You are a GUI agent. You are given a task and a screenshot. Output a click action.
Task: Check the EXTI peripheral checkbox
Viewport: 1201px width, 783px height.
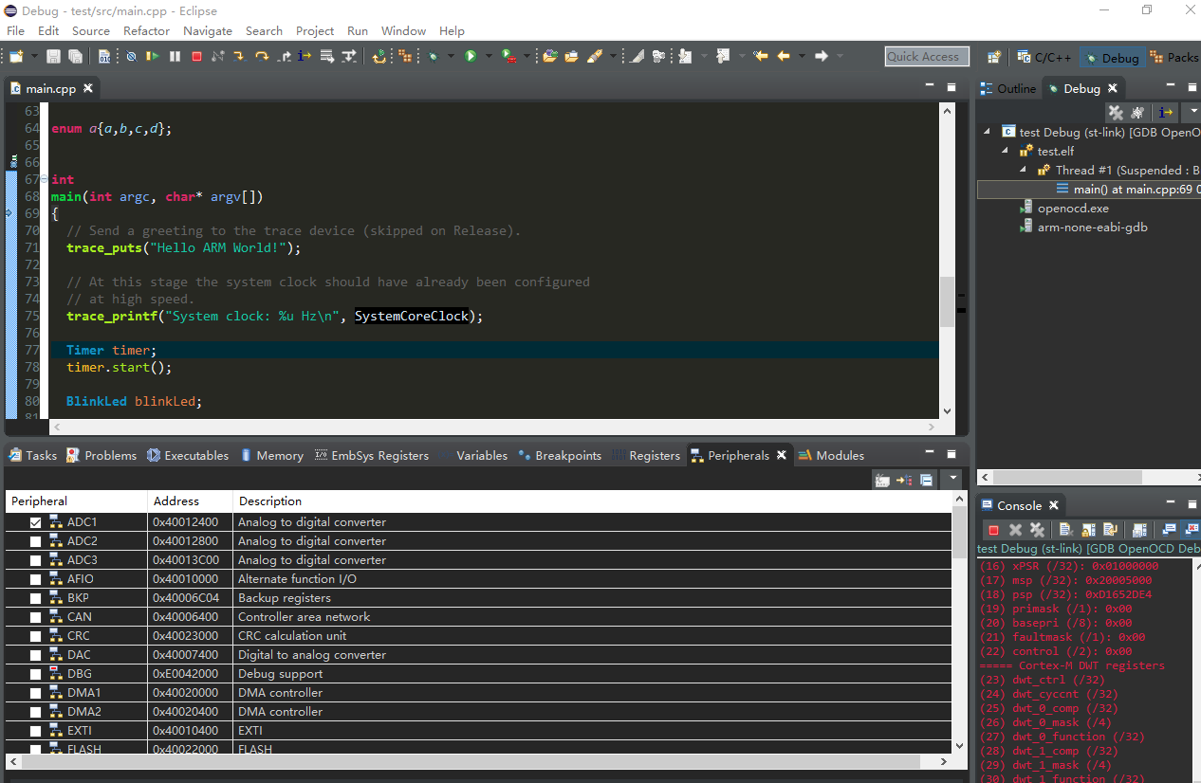coord(35,730)
